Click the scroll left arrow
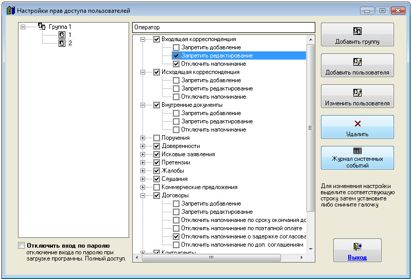Screen dimensions: 411x279 point(137,257)
